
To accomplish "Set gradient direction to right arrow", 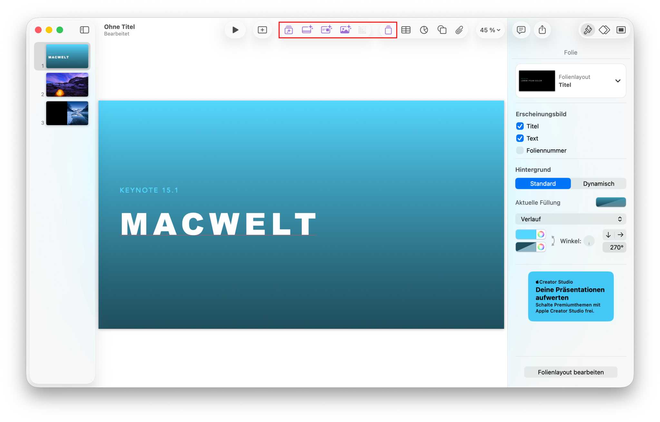I will (620, 235).
